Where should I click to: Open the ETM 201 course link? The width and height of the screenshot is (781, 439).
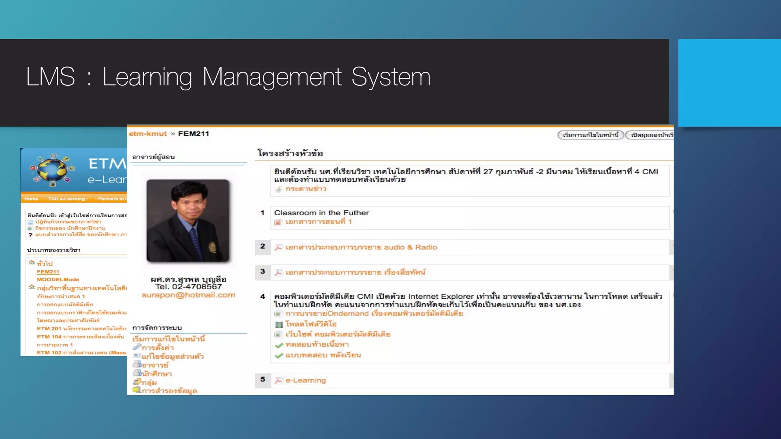tap(82, 328)
